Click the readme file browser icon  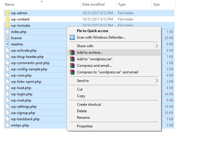tap(7, 44)
